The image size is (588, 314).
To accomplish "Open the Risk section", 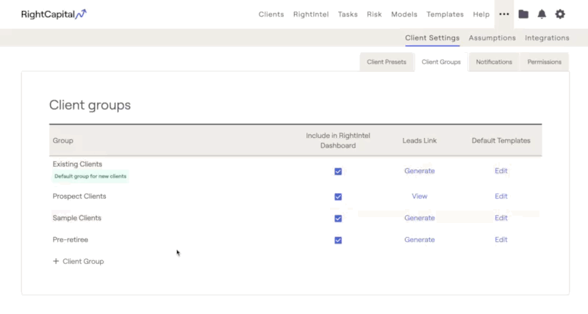I will point(374,14).
